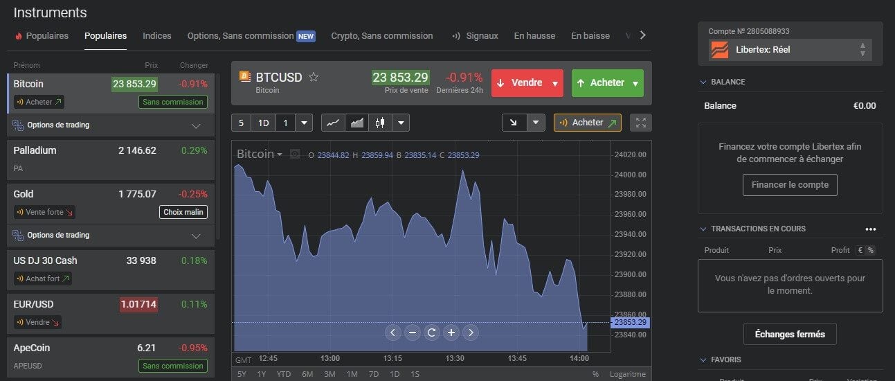This screenshot has height=381, width=895.
Task: Select the Palladium instrument row
Action: click(x=111, y=159)
